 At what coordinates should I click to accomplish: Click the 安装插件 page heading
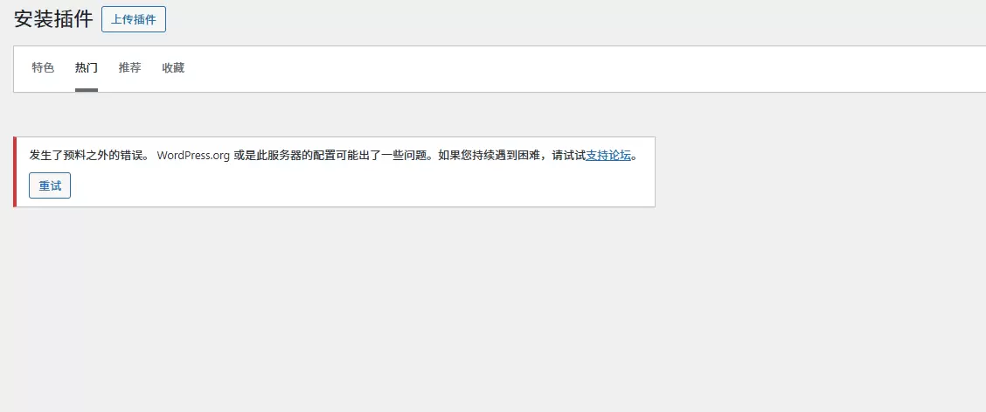point(53,19)
